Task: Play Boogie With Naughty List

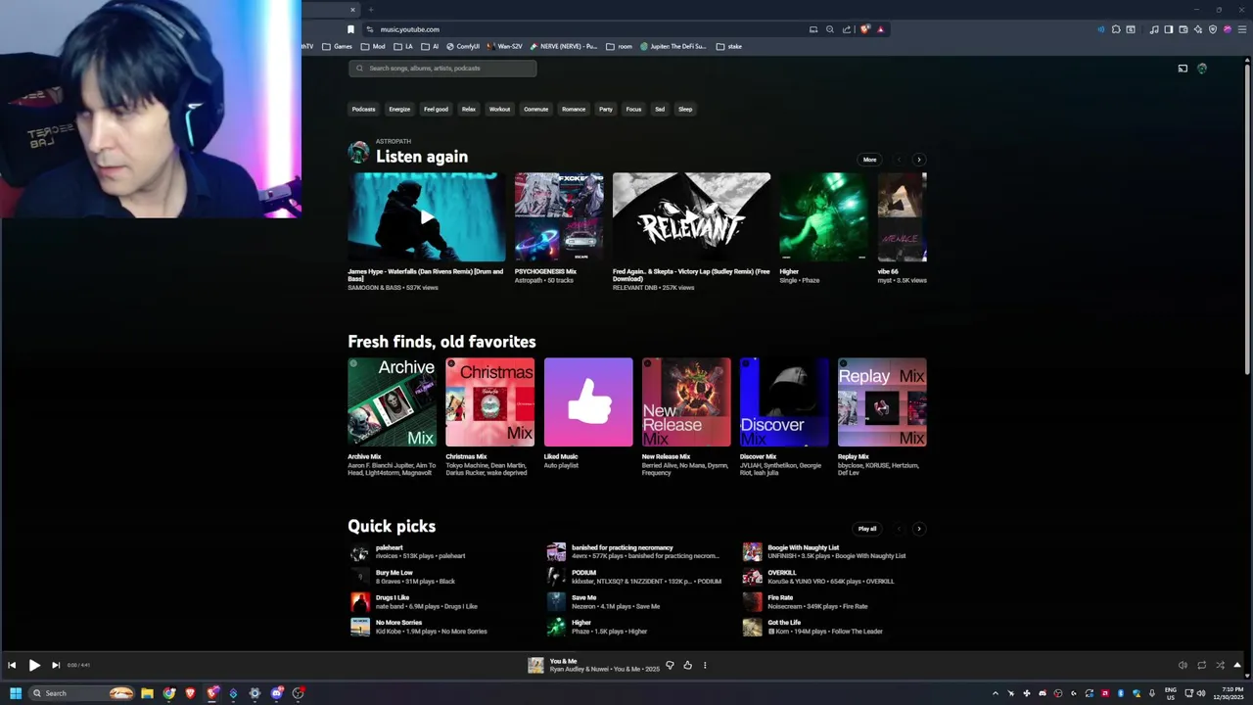Action: pos(752,552)
